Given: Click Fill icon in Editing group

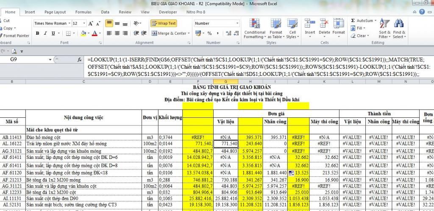Looking at the screenshot, I should click(353, 28).
